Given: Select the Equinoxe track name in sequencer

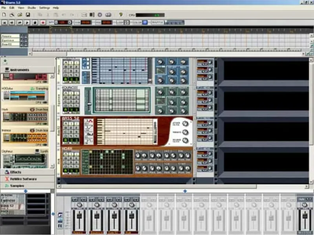Looking at the screenshot, I should tap(10, 40).
